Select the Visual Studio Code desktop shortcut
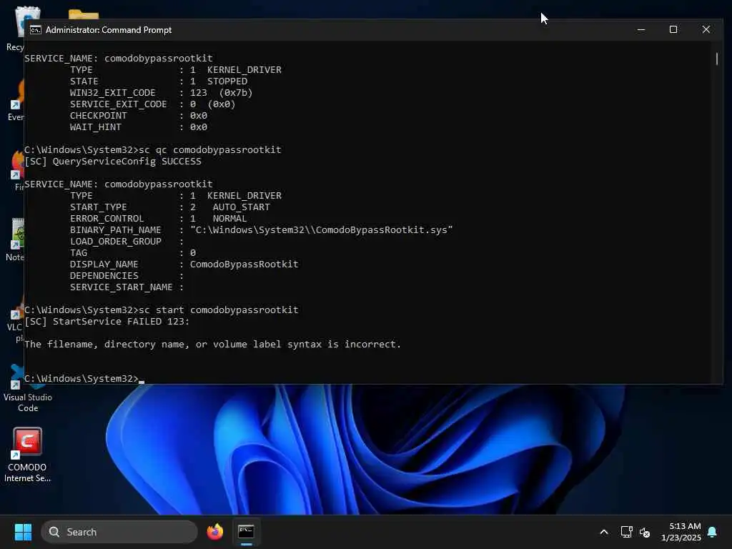This screenshot has width=732, height=549. pyautogui.click(x=28, y=389)
